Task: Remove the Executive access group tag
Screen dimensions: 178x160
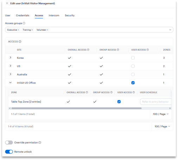Action: point(18,30)
